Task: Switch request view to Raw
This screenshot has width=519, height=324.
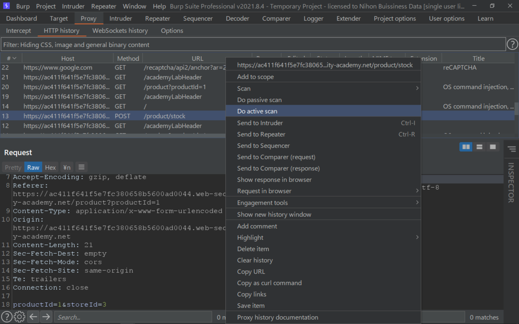Action: click(x=33, y=167)
